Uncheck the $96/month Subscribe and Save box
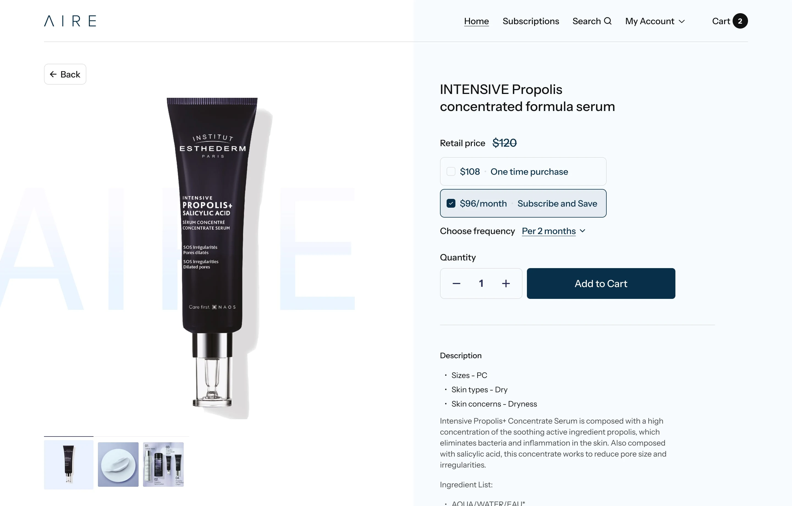Screen dimensions: 792x506 click(451, 203)
